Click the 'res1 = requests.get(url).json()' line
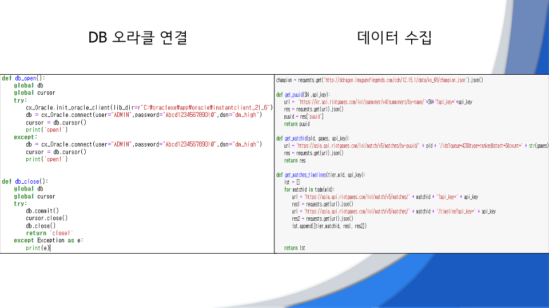This screenshot has height=308, width=549. pos(323,204)
